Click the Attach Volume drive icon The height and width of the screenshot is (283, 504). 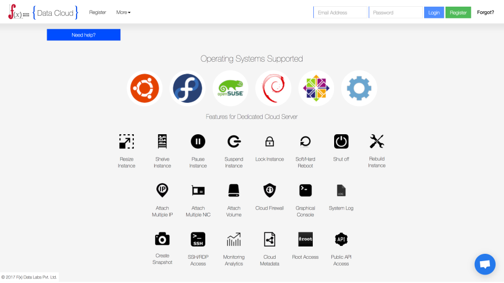233,190
